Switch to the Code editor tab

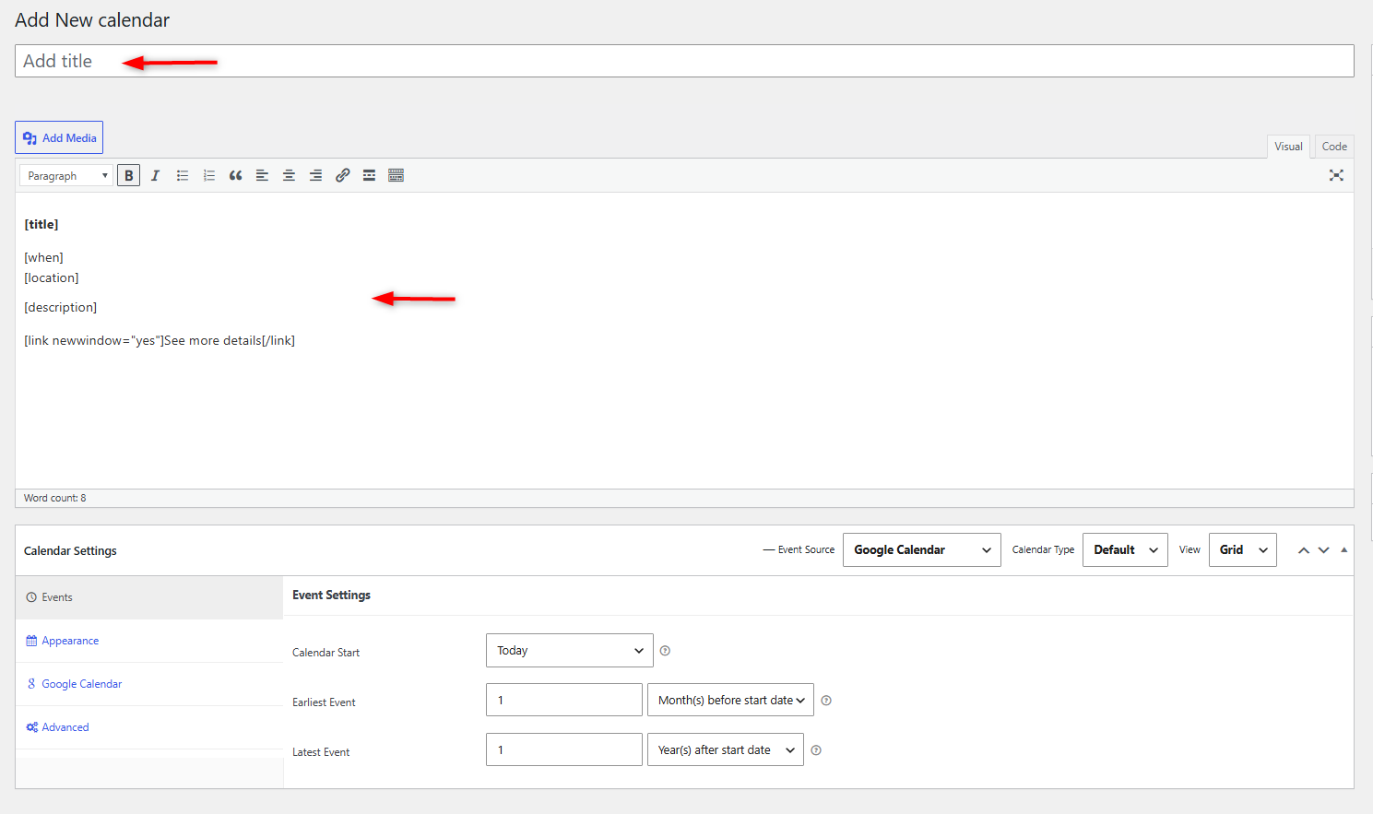click(x=1334, y=147)
